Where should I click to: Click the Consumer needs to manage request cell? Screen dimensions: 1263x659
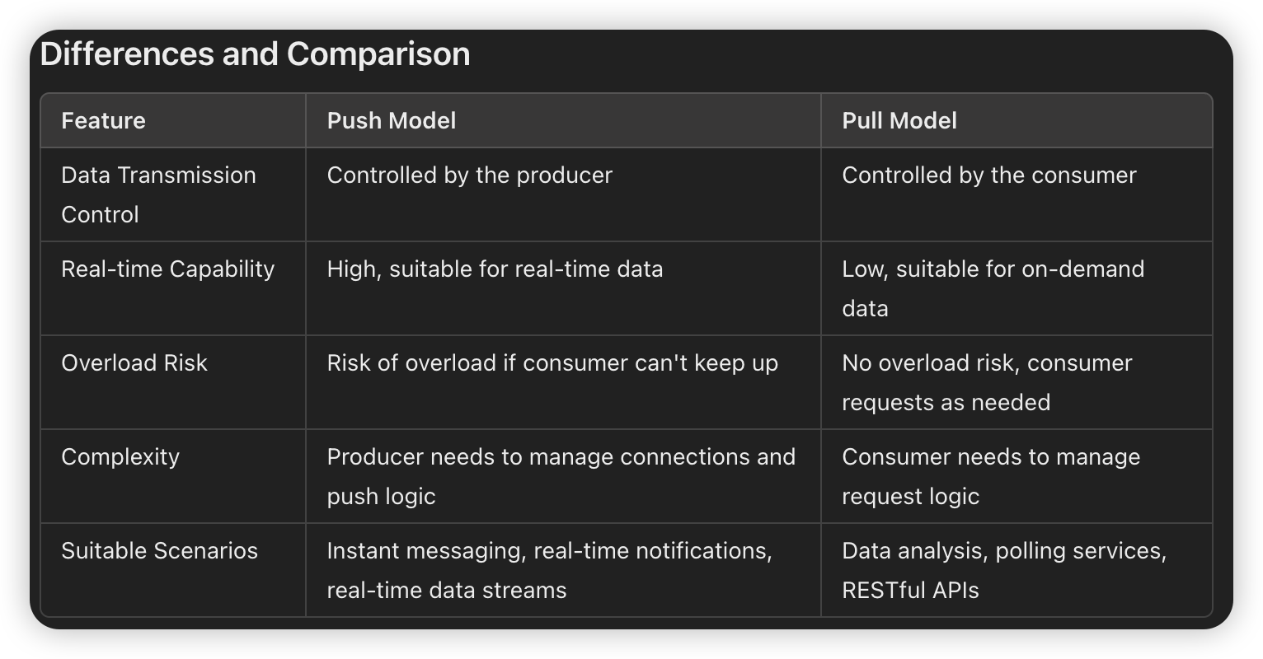tap(1017, 476)
